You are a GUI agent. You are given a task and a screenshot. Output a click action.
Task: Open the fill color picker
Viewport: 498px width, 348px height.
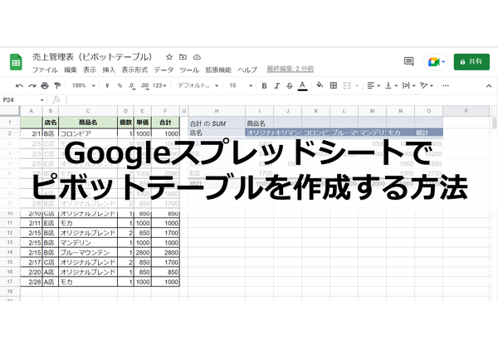point(320,85)
